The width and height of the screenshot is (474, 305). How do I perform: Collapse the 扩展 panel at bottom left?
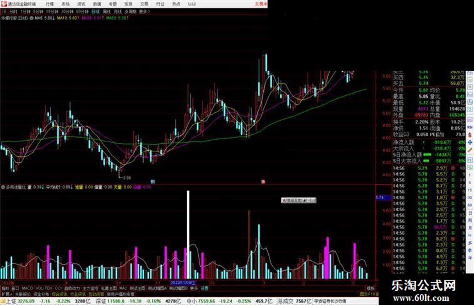click(x=7, y=294)
